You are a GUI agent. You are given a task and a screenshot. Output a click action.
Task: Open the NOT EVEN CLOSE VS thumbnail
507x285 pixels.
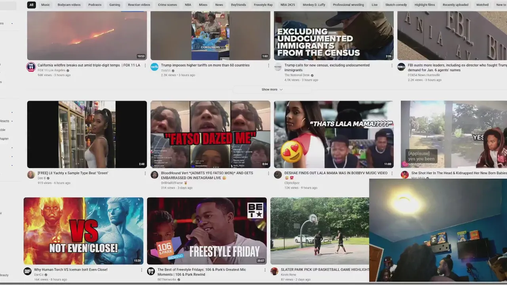[x=83, y=231]
